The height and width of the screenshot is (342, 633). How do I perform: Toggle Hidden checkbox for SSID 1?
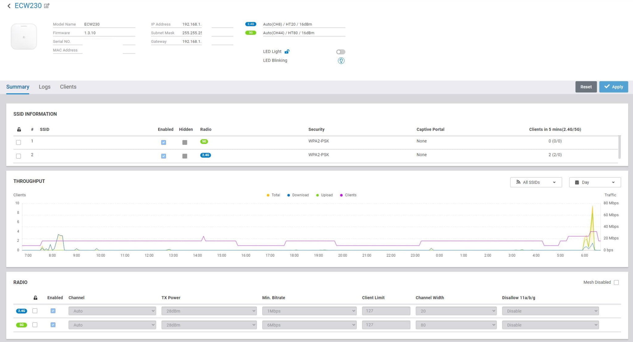tap(185, 142)
